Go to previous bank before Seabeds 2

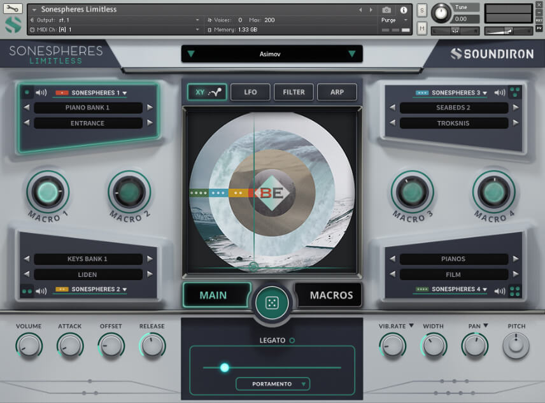point(392,108)
